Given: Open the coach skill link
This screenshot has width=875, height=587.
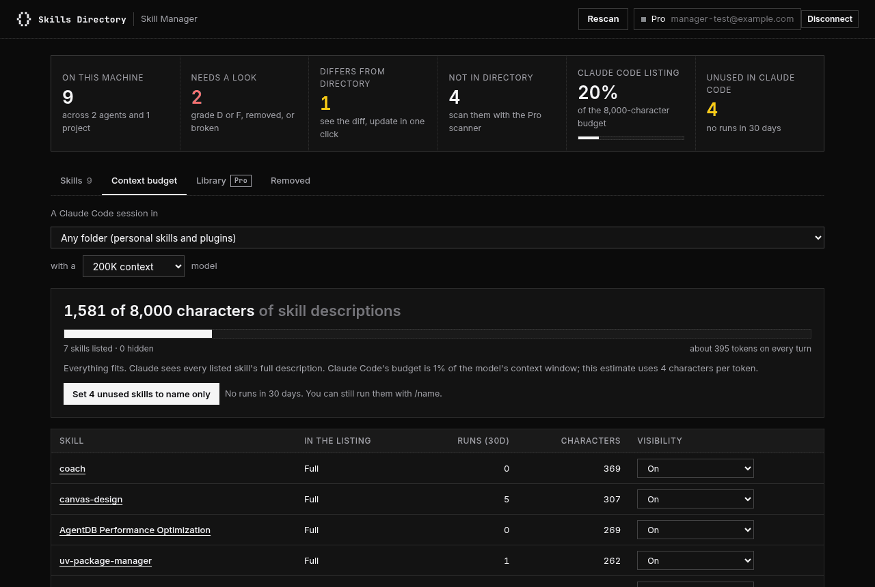Looking at the screenshot, I should click(72, 469).
